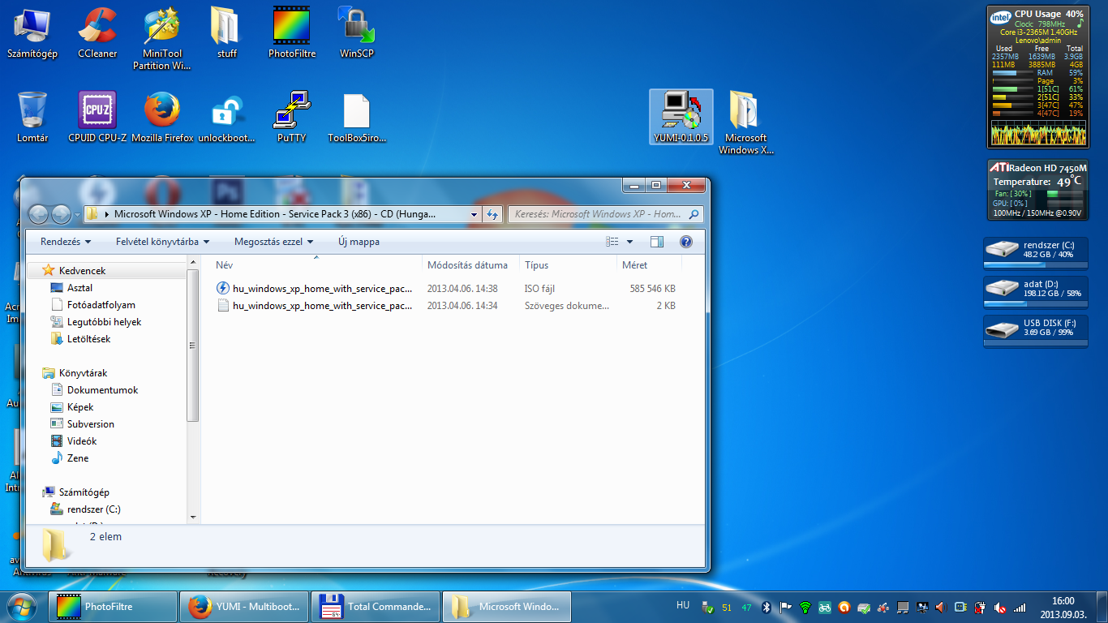Open the view options dropdown arrow
This screenshot has height=623, width=1108.
[630, 242]
